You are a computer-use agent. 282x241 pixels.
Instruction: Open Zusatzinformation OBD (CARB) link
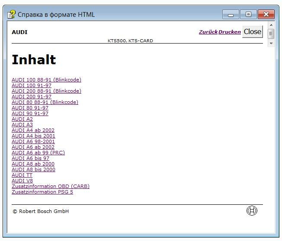50,186
